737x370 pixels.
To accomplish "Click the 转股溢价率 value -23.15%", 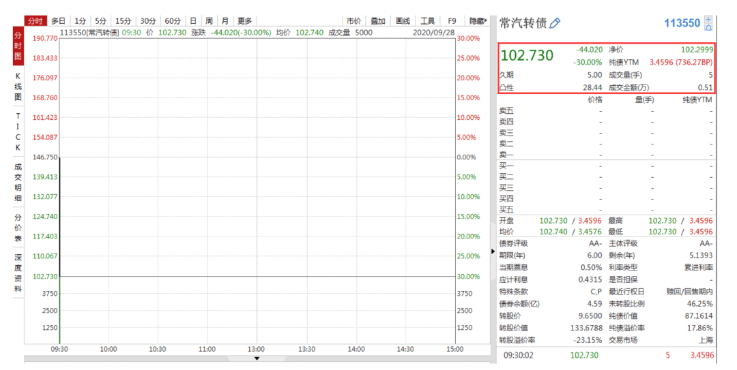I will coord(588,340).
